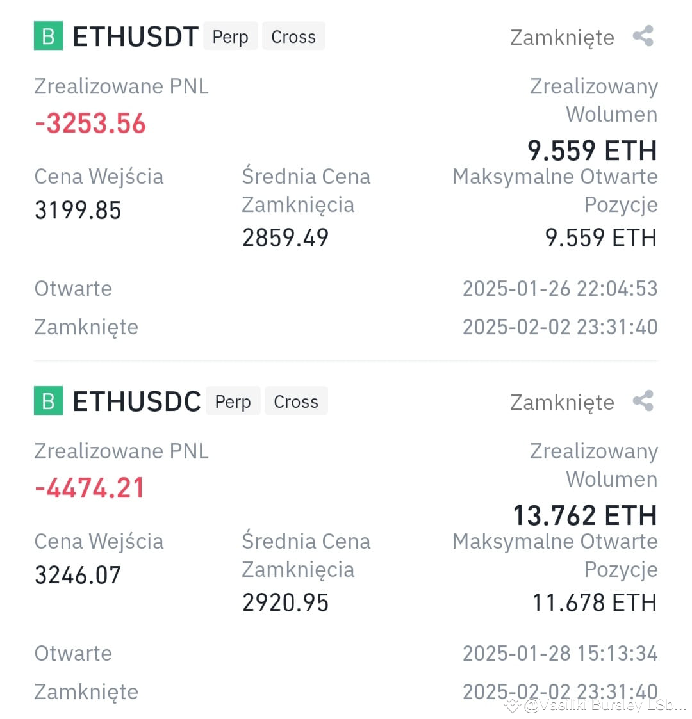Open the ETHUSDC pair title
The width and height of the screenshot is (692, 719).
pyautogui.click(x=136, y=401)
